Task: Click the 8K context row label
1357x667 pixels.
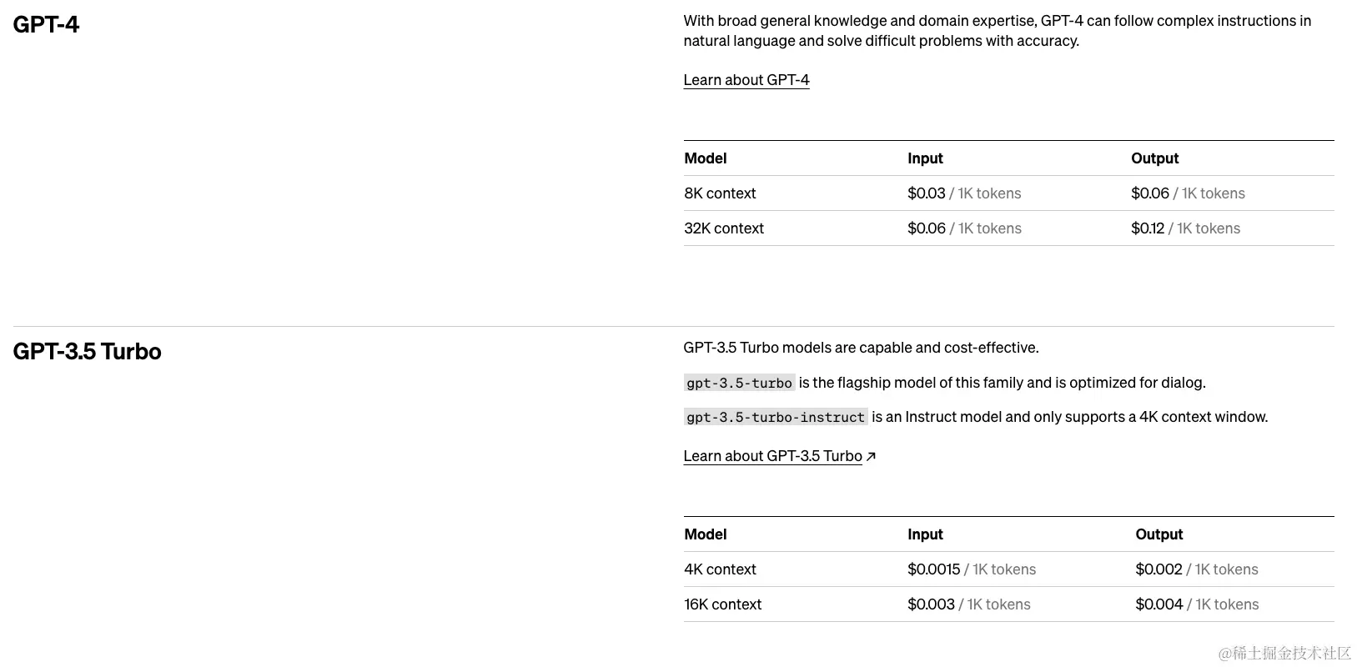Action: click(720, 193)
